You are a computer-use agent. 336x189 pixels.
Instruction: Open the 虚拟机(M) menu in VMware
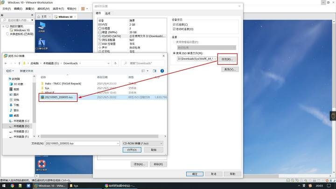pyautogui.click(x=43, y=9)
